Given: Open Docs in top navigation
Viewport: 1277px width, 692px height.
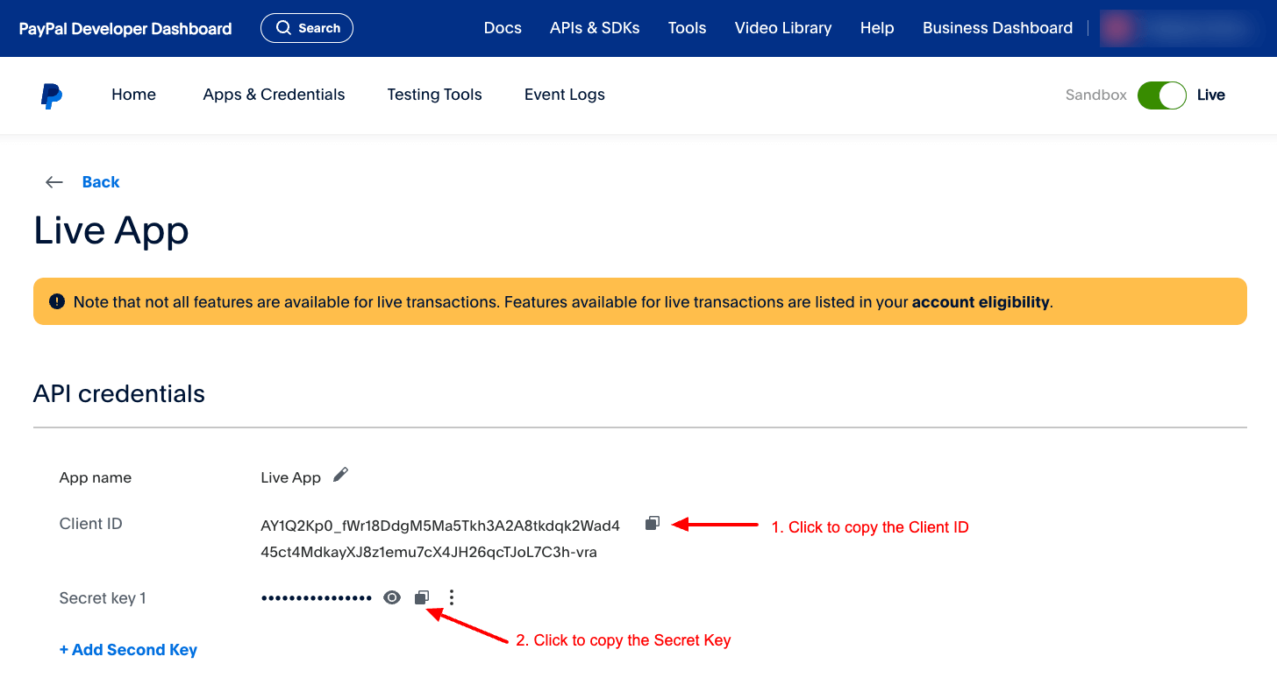Looking at the screenshot, I should (503, 28).
